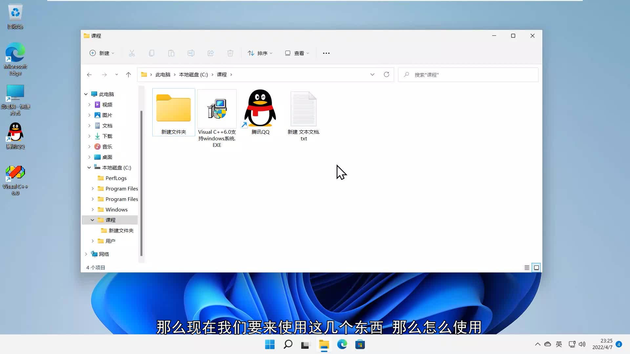This screenshot has width=630, height=354.
Task: Click 本地磁盘 (C:) in address breadcrumb
Action: click(193, 75)
